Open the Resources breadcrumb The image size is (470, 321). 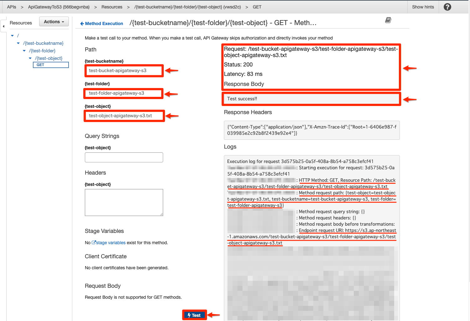(x=112, y=7)
